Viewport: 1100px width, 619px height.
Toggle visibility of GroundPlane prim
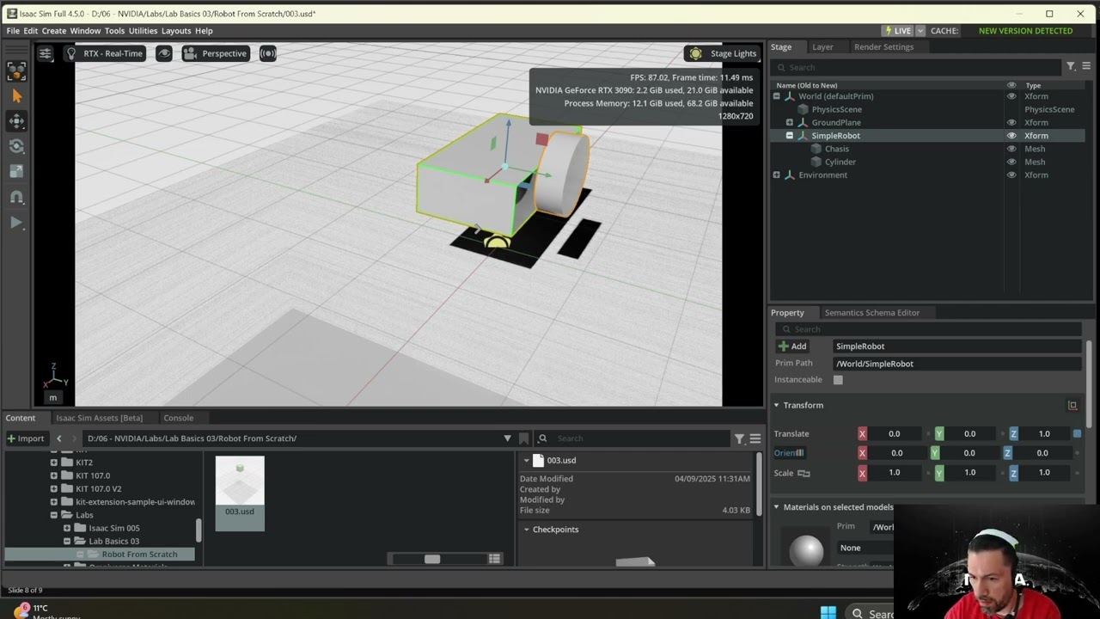coord(1011,122)
